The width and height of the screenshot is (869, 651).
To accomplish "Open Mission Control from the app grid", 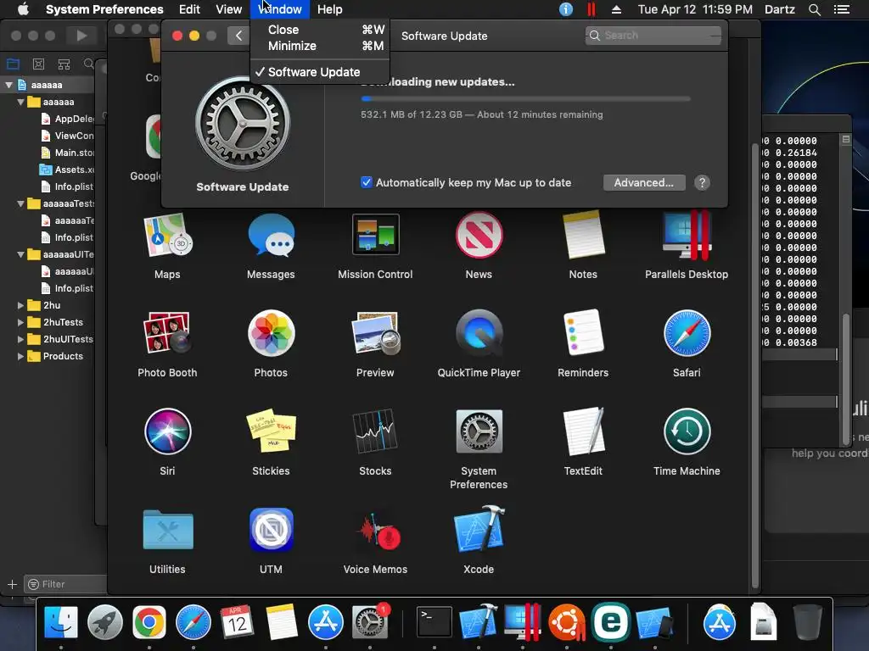I will point(375,235).
